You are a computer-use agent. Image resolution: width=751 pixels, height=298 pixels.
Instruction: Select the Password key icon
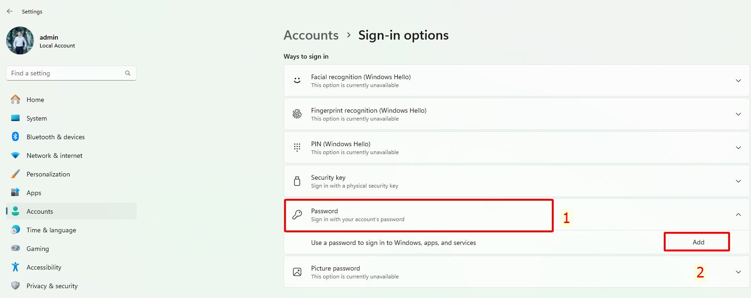[297, 215]
